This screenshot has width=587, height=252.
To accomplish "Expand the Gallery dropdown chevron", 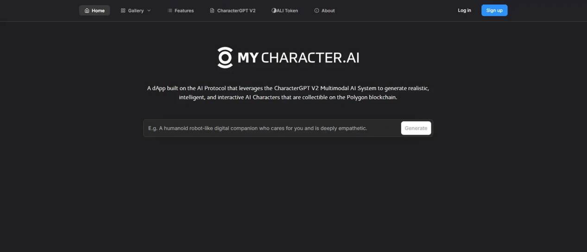I will tap(149, 11).
